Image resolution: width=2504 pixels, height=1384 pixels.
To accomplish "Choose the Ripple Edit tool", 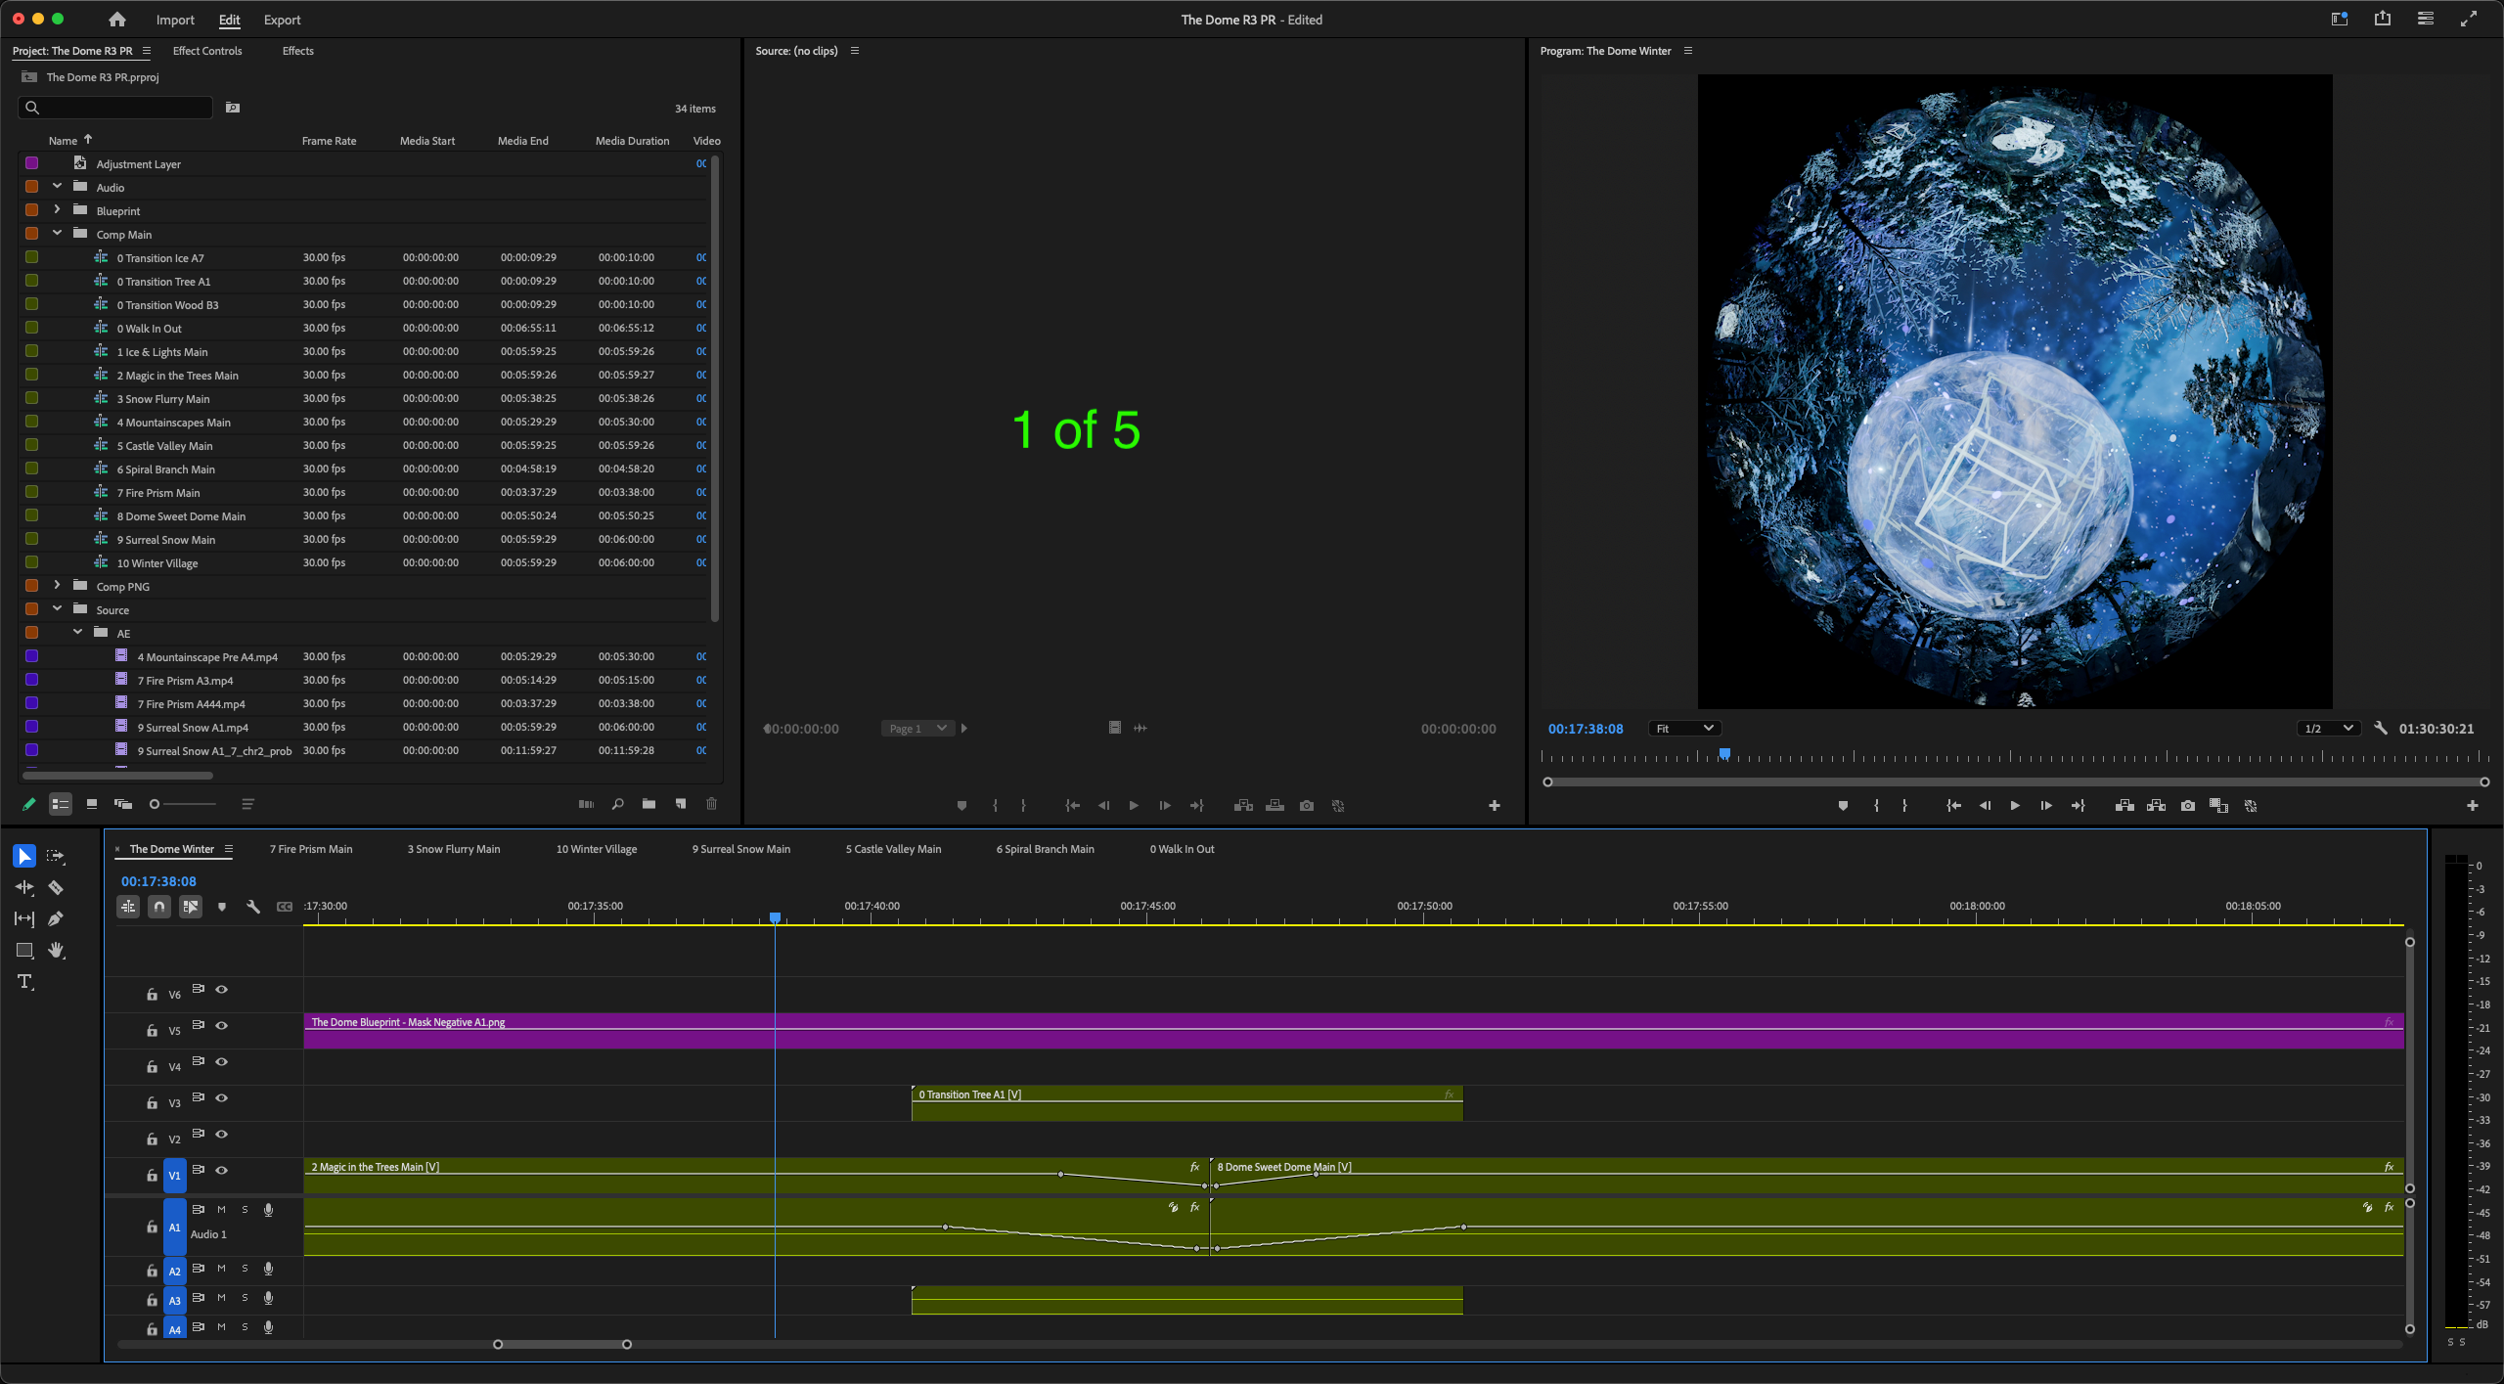I will point(24,888).
